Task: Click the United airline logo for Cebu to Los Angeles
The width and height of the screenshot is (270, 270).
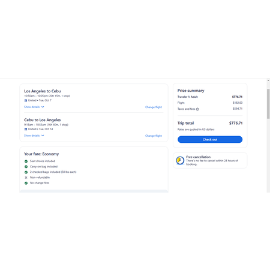Action: (26, 129)
